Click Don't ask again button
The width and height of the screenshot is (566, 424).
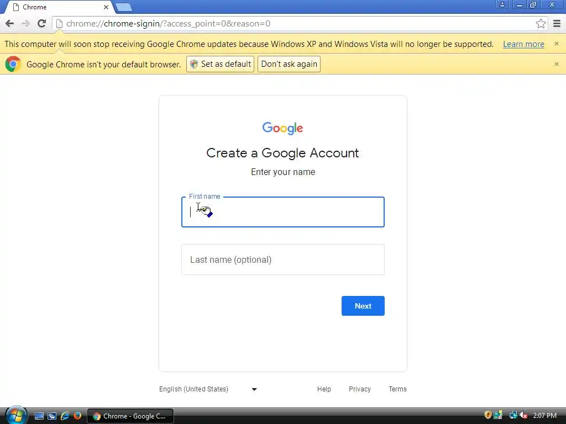[289, 64]
